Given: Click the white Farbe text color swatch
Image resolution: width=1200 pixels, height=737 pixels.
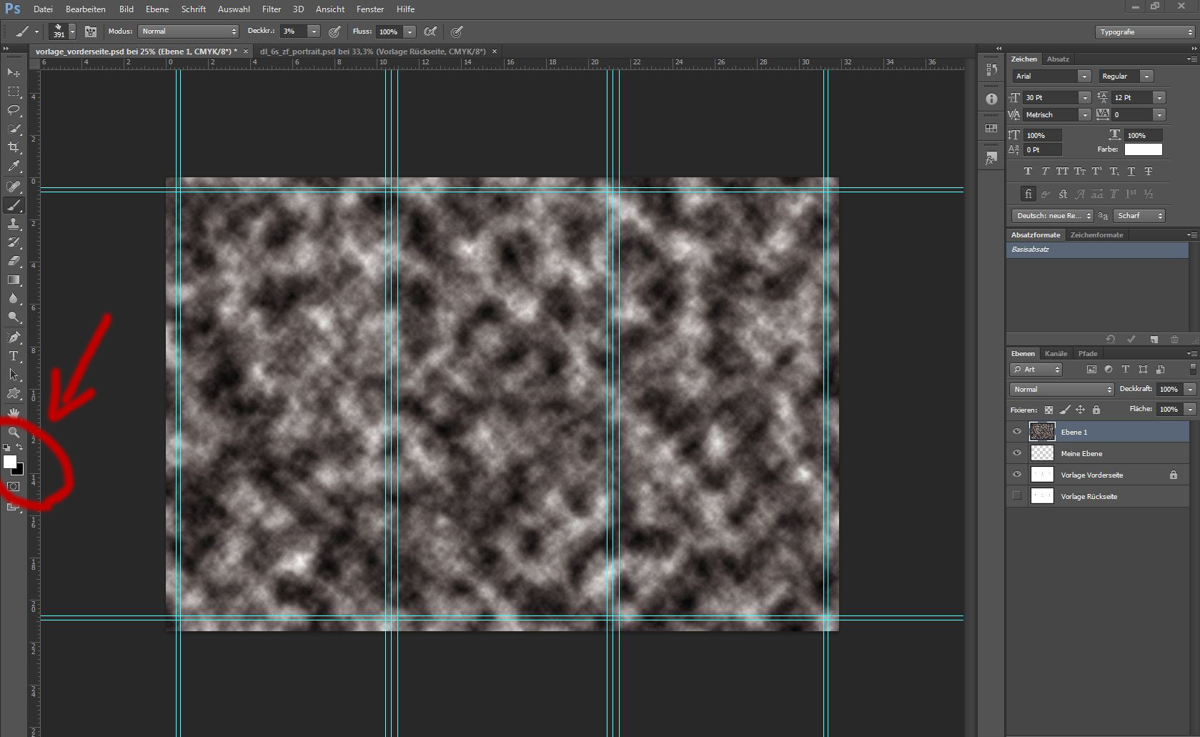Looking at the screenshot, I should pyautogui.click(x=1143, y=149).
